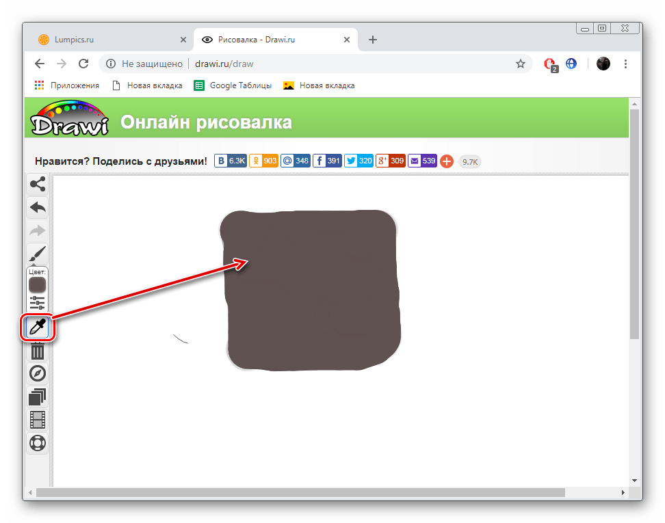Share on Facebook button
665x523 pixels.
coord(327,161)
